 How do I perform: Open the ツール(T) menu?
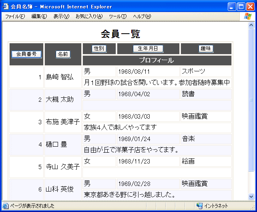118,16
